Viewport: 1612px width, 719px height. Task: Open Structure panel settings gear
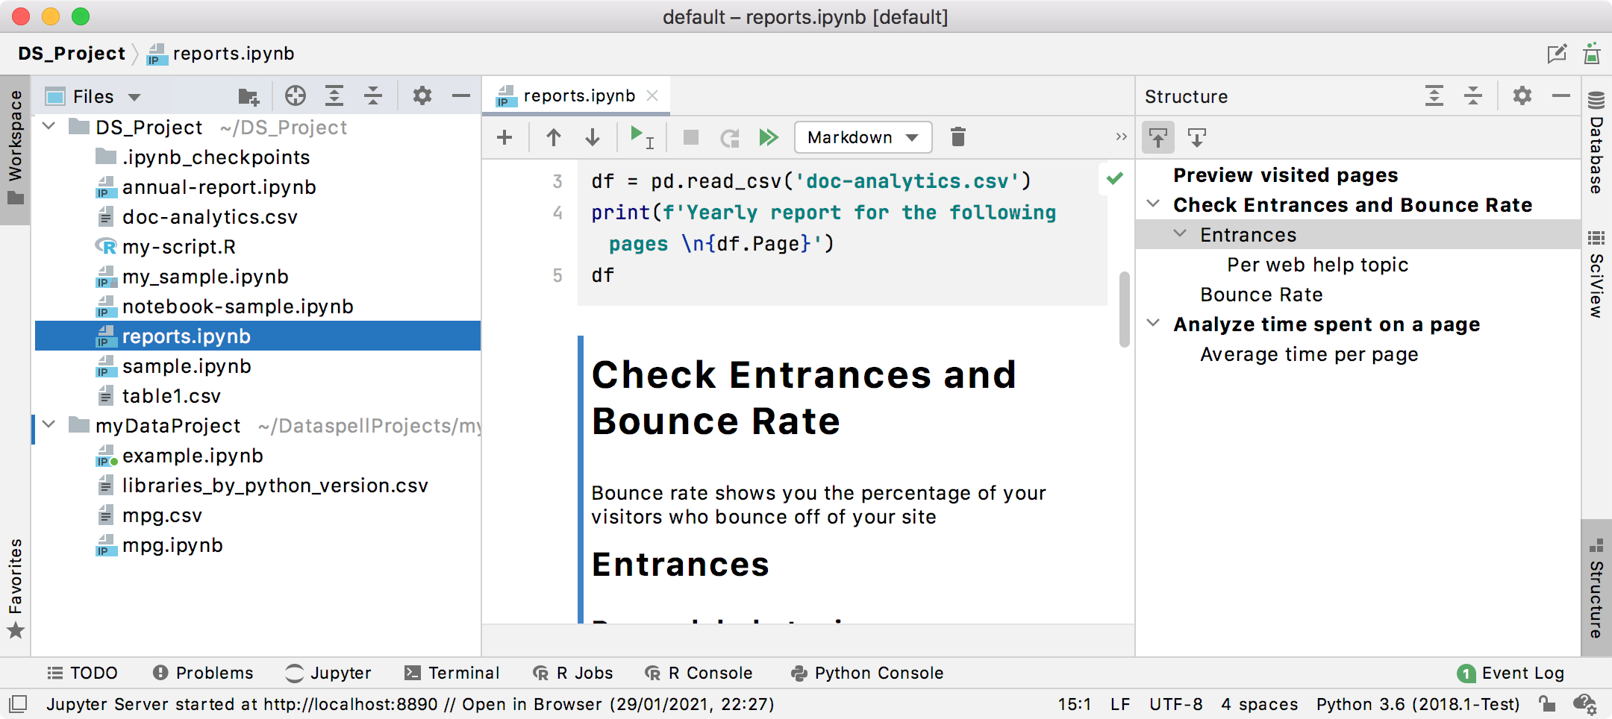1522,96
